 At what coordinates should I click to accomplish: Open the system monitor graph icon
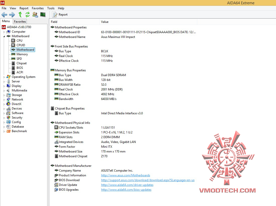tap(43, 15)
